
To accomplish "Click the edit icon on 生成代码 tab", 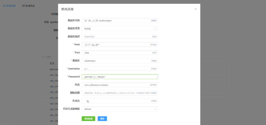I will tap(4, 6).
